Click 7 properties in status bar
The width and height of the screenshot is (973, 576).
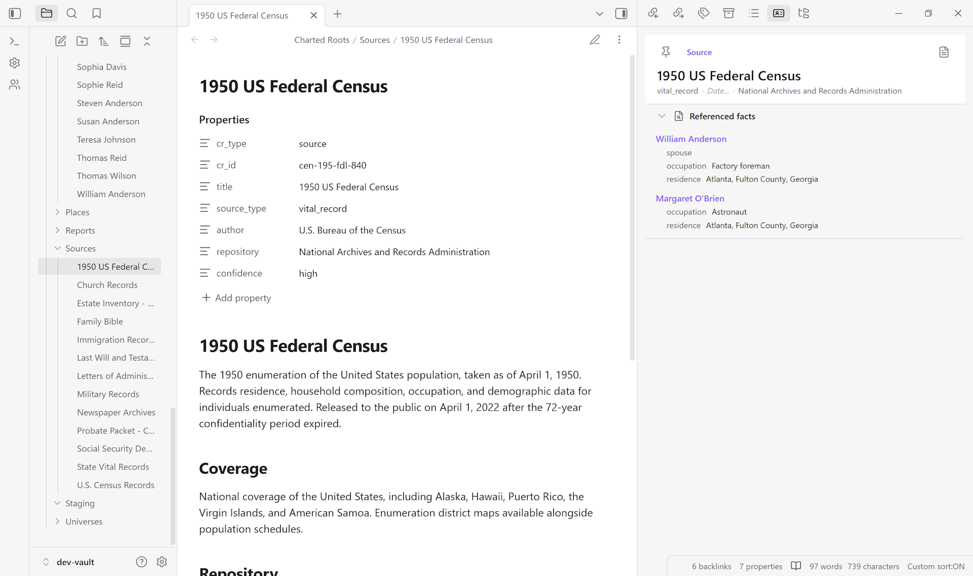(x=761, y=566)
